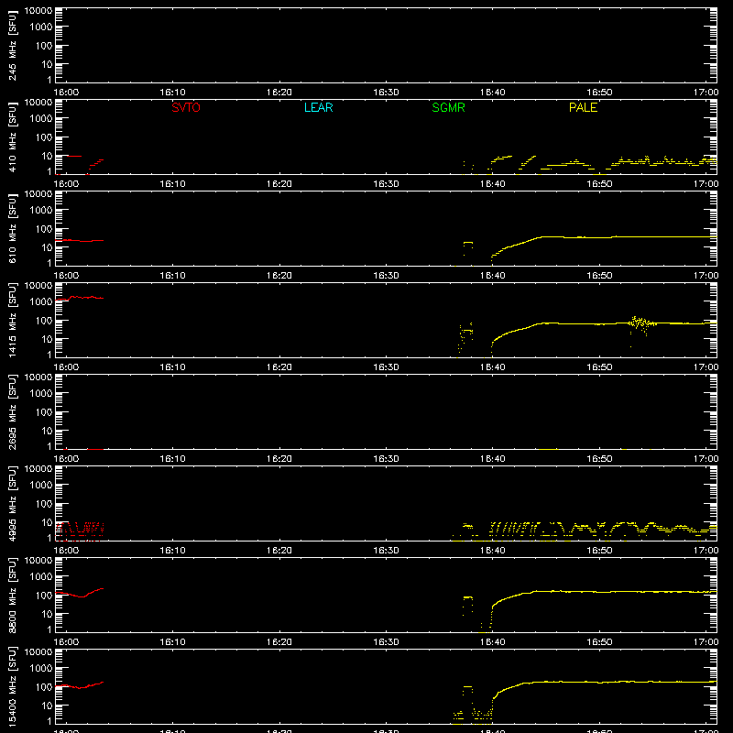
Task: Click the 1000 tick label of 410 MHz panel
Action: click(x=41, y=119)
